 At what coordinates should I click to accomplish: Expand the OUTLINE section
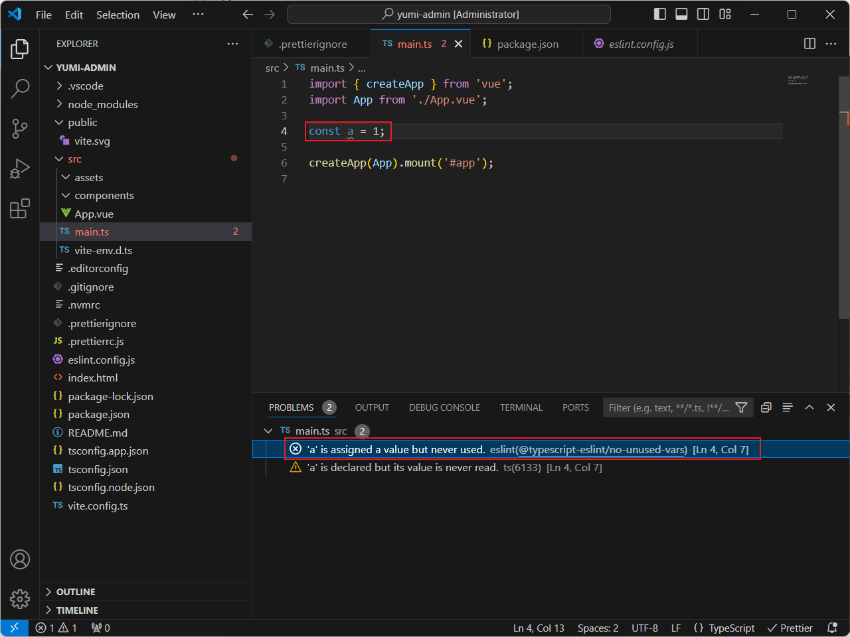pyautogui.click(x=146, y=592)
